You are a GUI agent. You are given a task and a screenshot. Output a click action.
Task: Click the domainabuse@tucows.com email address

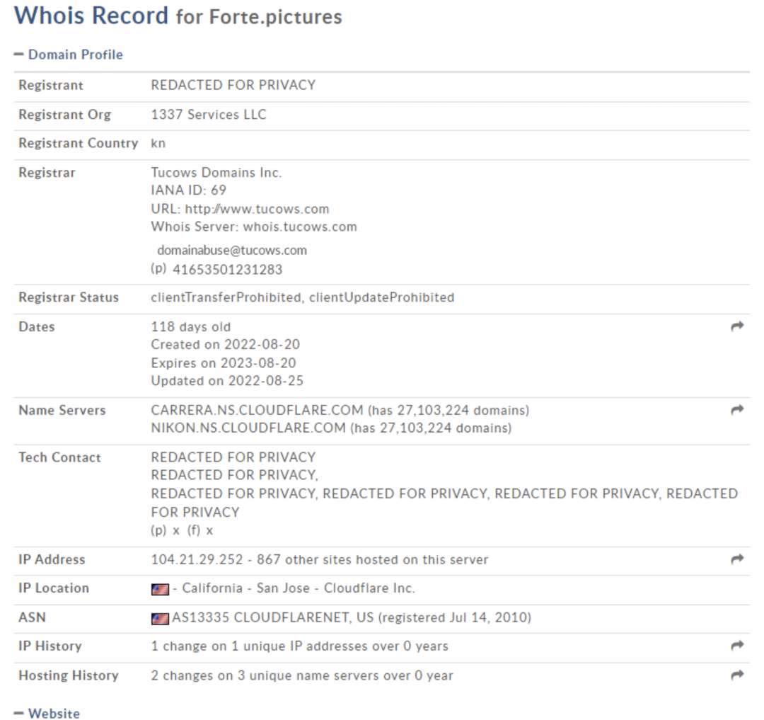tap(232, 251)
